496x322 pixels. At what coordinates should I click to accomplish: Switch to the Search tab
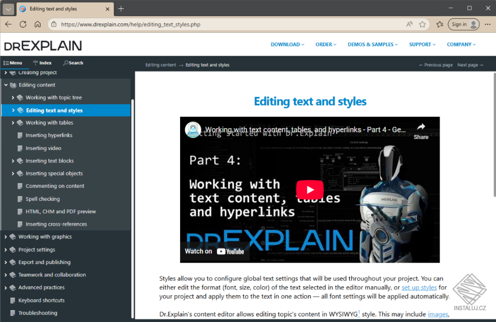73,63
